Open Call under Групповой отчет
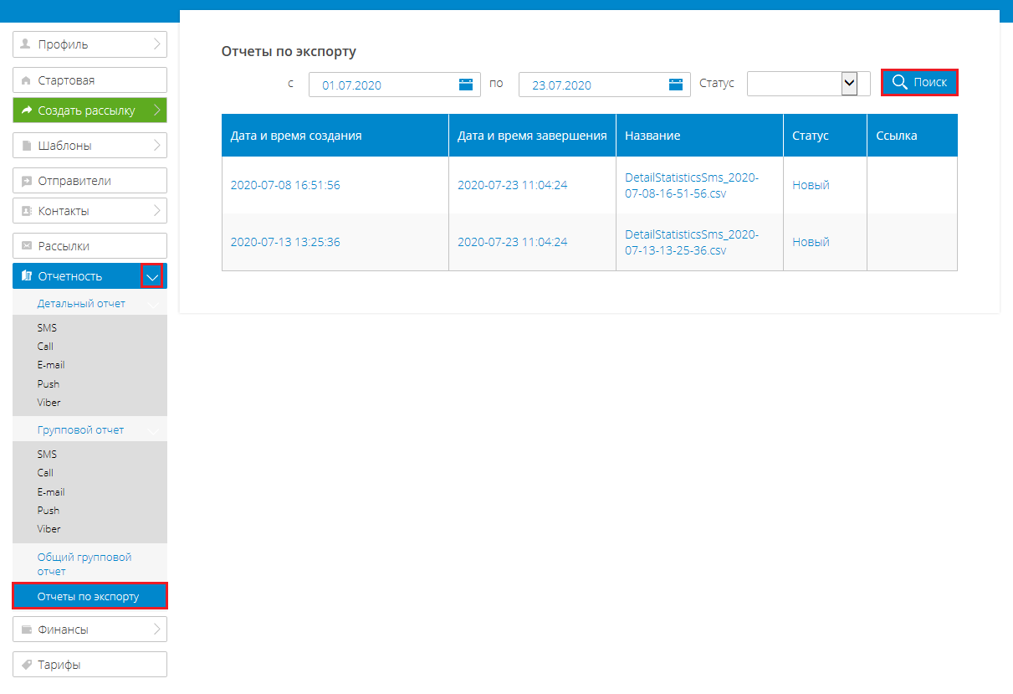Screen dimensions: 1013x694 point(45,473)
